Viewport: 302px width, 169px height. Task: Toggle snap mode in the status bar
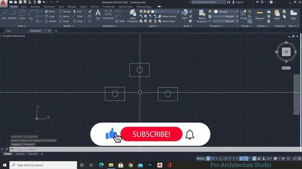point(213,159)
